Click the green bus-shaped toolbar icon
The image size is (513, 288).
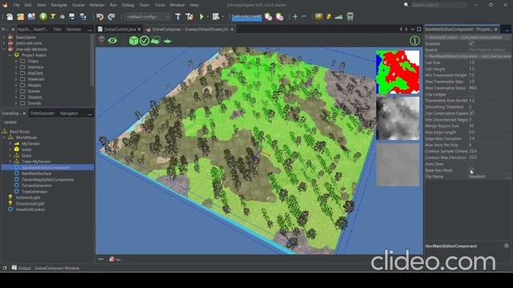tap(350, 17)
